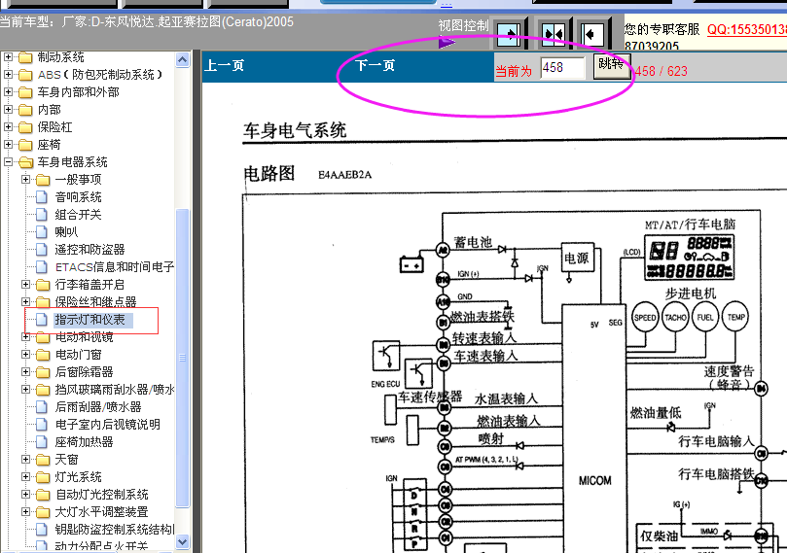Screen dimensions: 787x553
Task: Open the 后雨刮器/喷水器 page
Action: coord(98,407)
